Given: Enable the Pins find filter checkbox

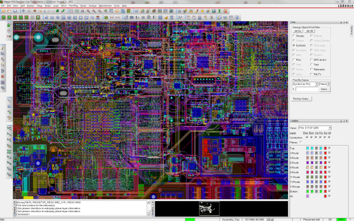Looking at the screenshot, I should coord(294,60).
